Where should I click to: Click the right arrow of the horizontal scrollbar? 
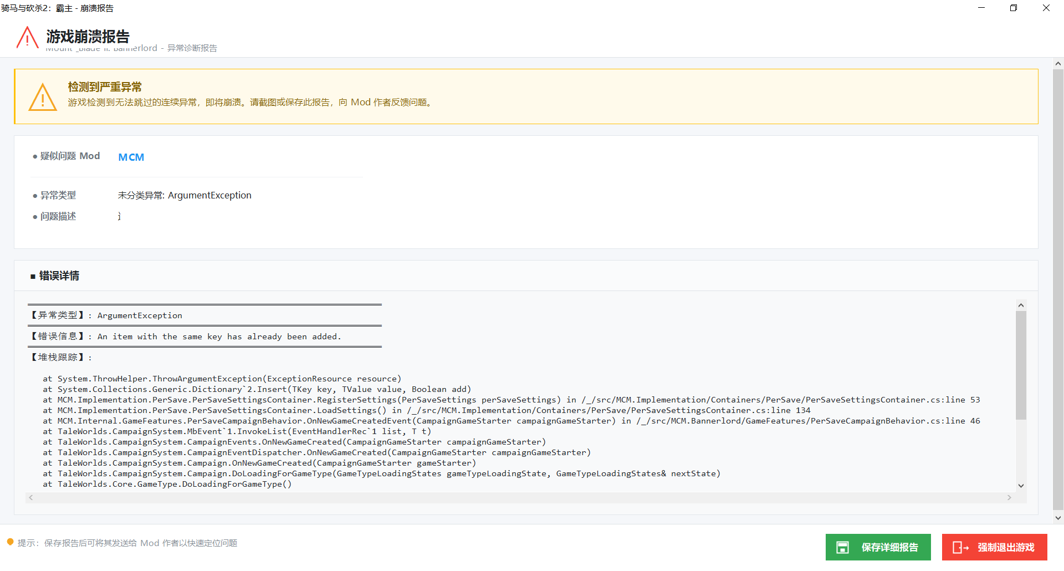1009,497
